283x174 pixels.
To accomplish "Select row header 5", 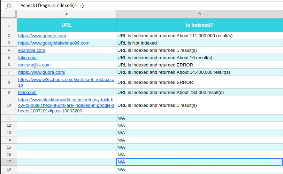I will point(9,58).
